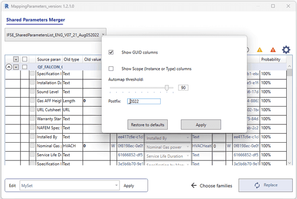Click the back arrow beside Choose families
Image resolution: width=297 pixels, height=199 pixels.
point(194,185)
